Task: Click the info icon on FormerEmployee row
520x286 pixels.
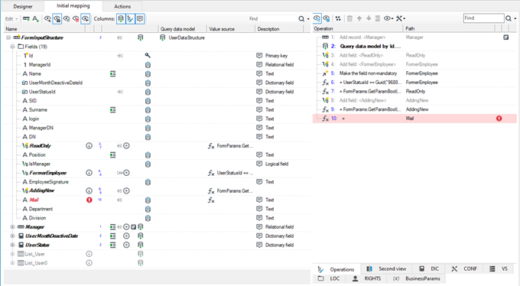Action: click(x=89, y=173)
